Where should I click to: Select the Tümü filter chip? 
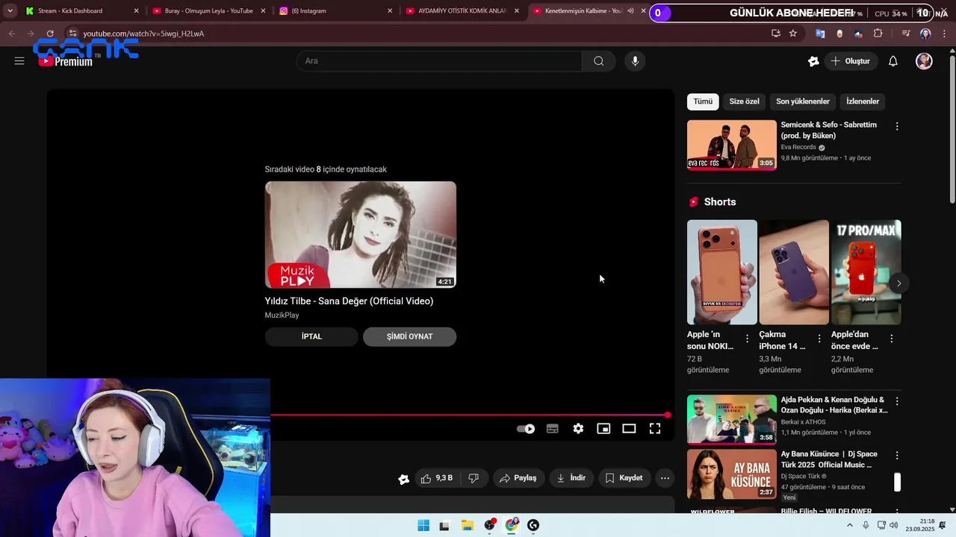[x=703, y=101]
